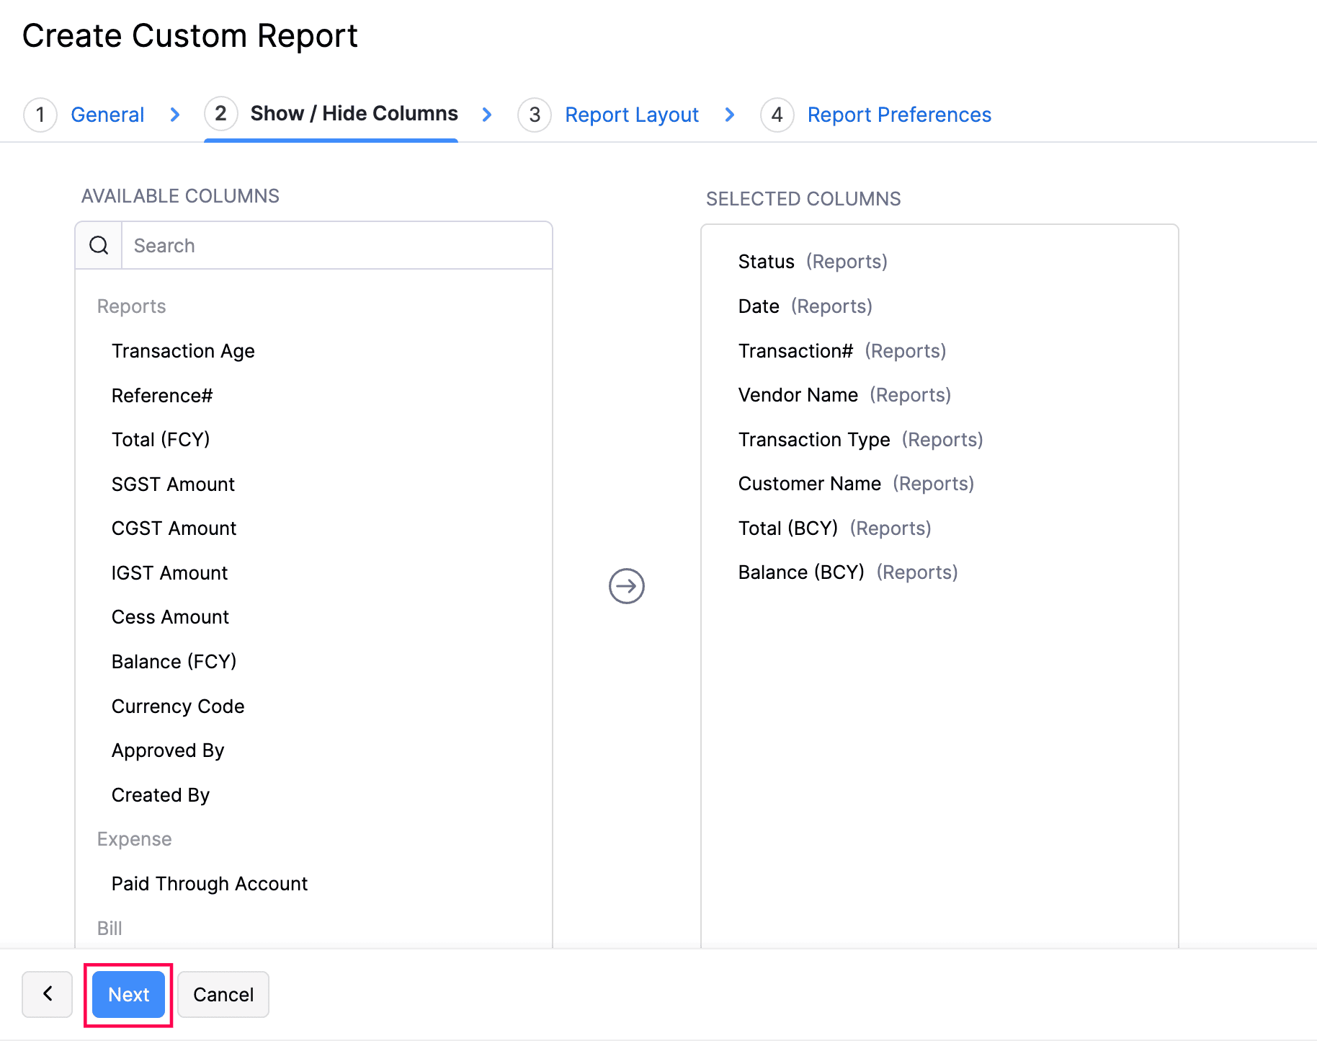Image resolution: width=1317 pixels, height=1041 pixels.
Task: Select Paid Through Account under Expense
Action: tap(209, 884)
